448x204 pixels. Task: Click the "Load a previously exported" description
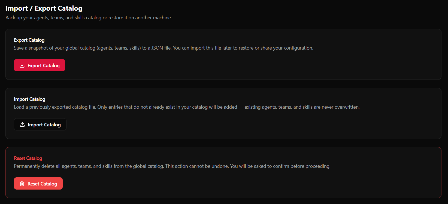tap(187, 107)
